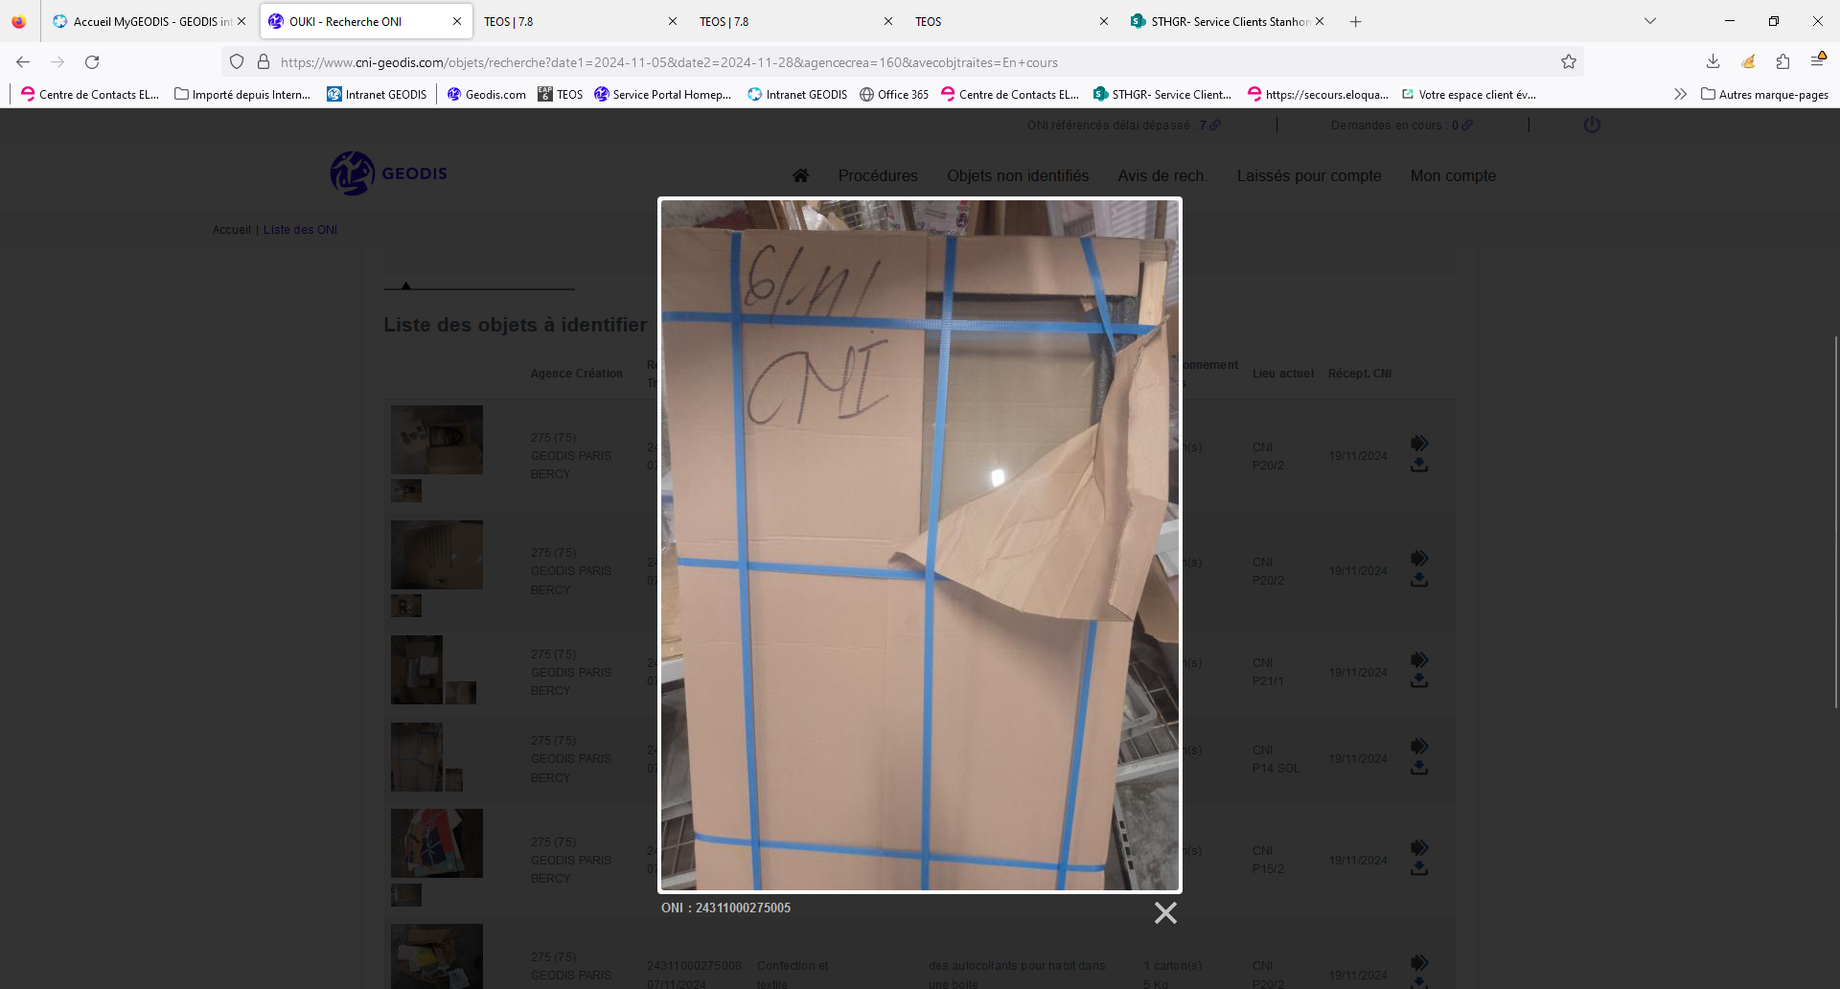Close the ONI photo lightbox
This screenshot has width=1840, height=989.
point(1165,912)
